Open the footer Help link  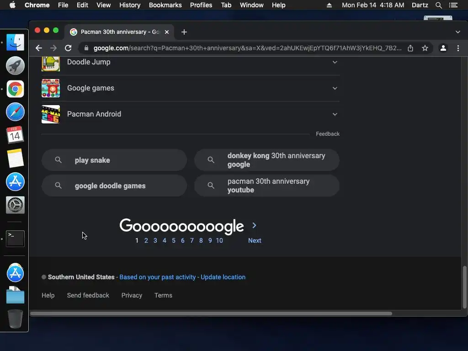48,295
